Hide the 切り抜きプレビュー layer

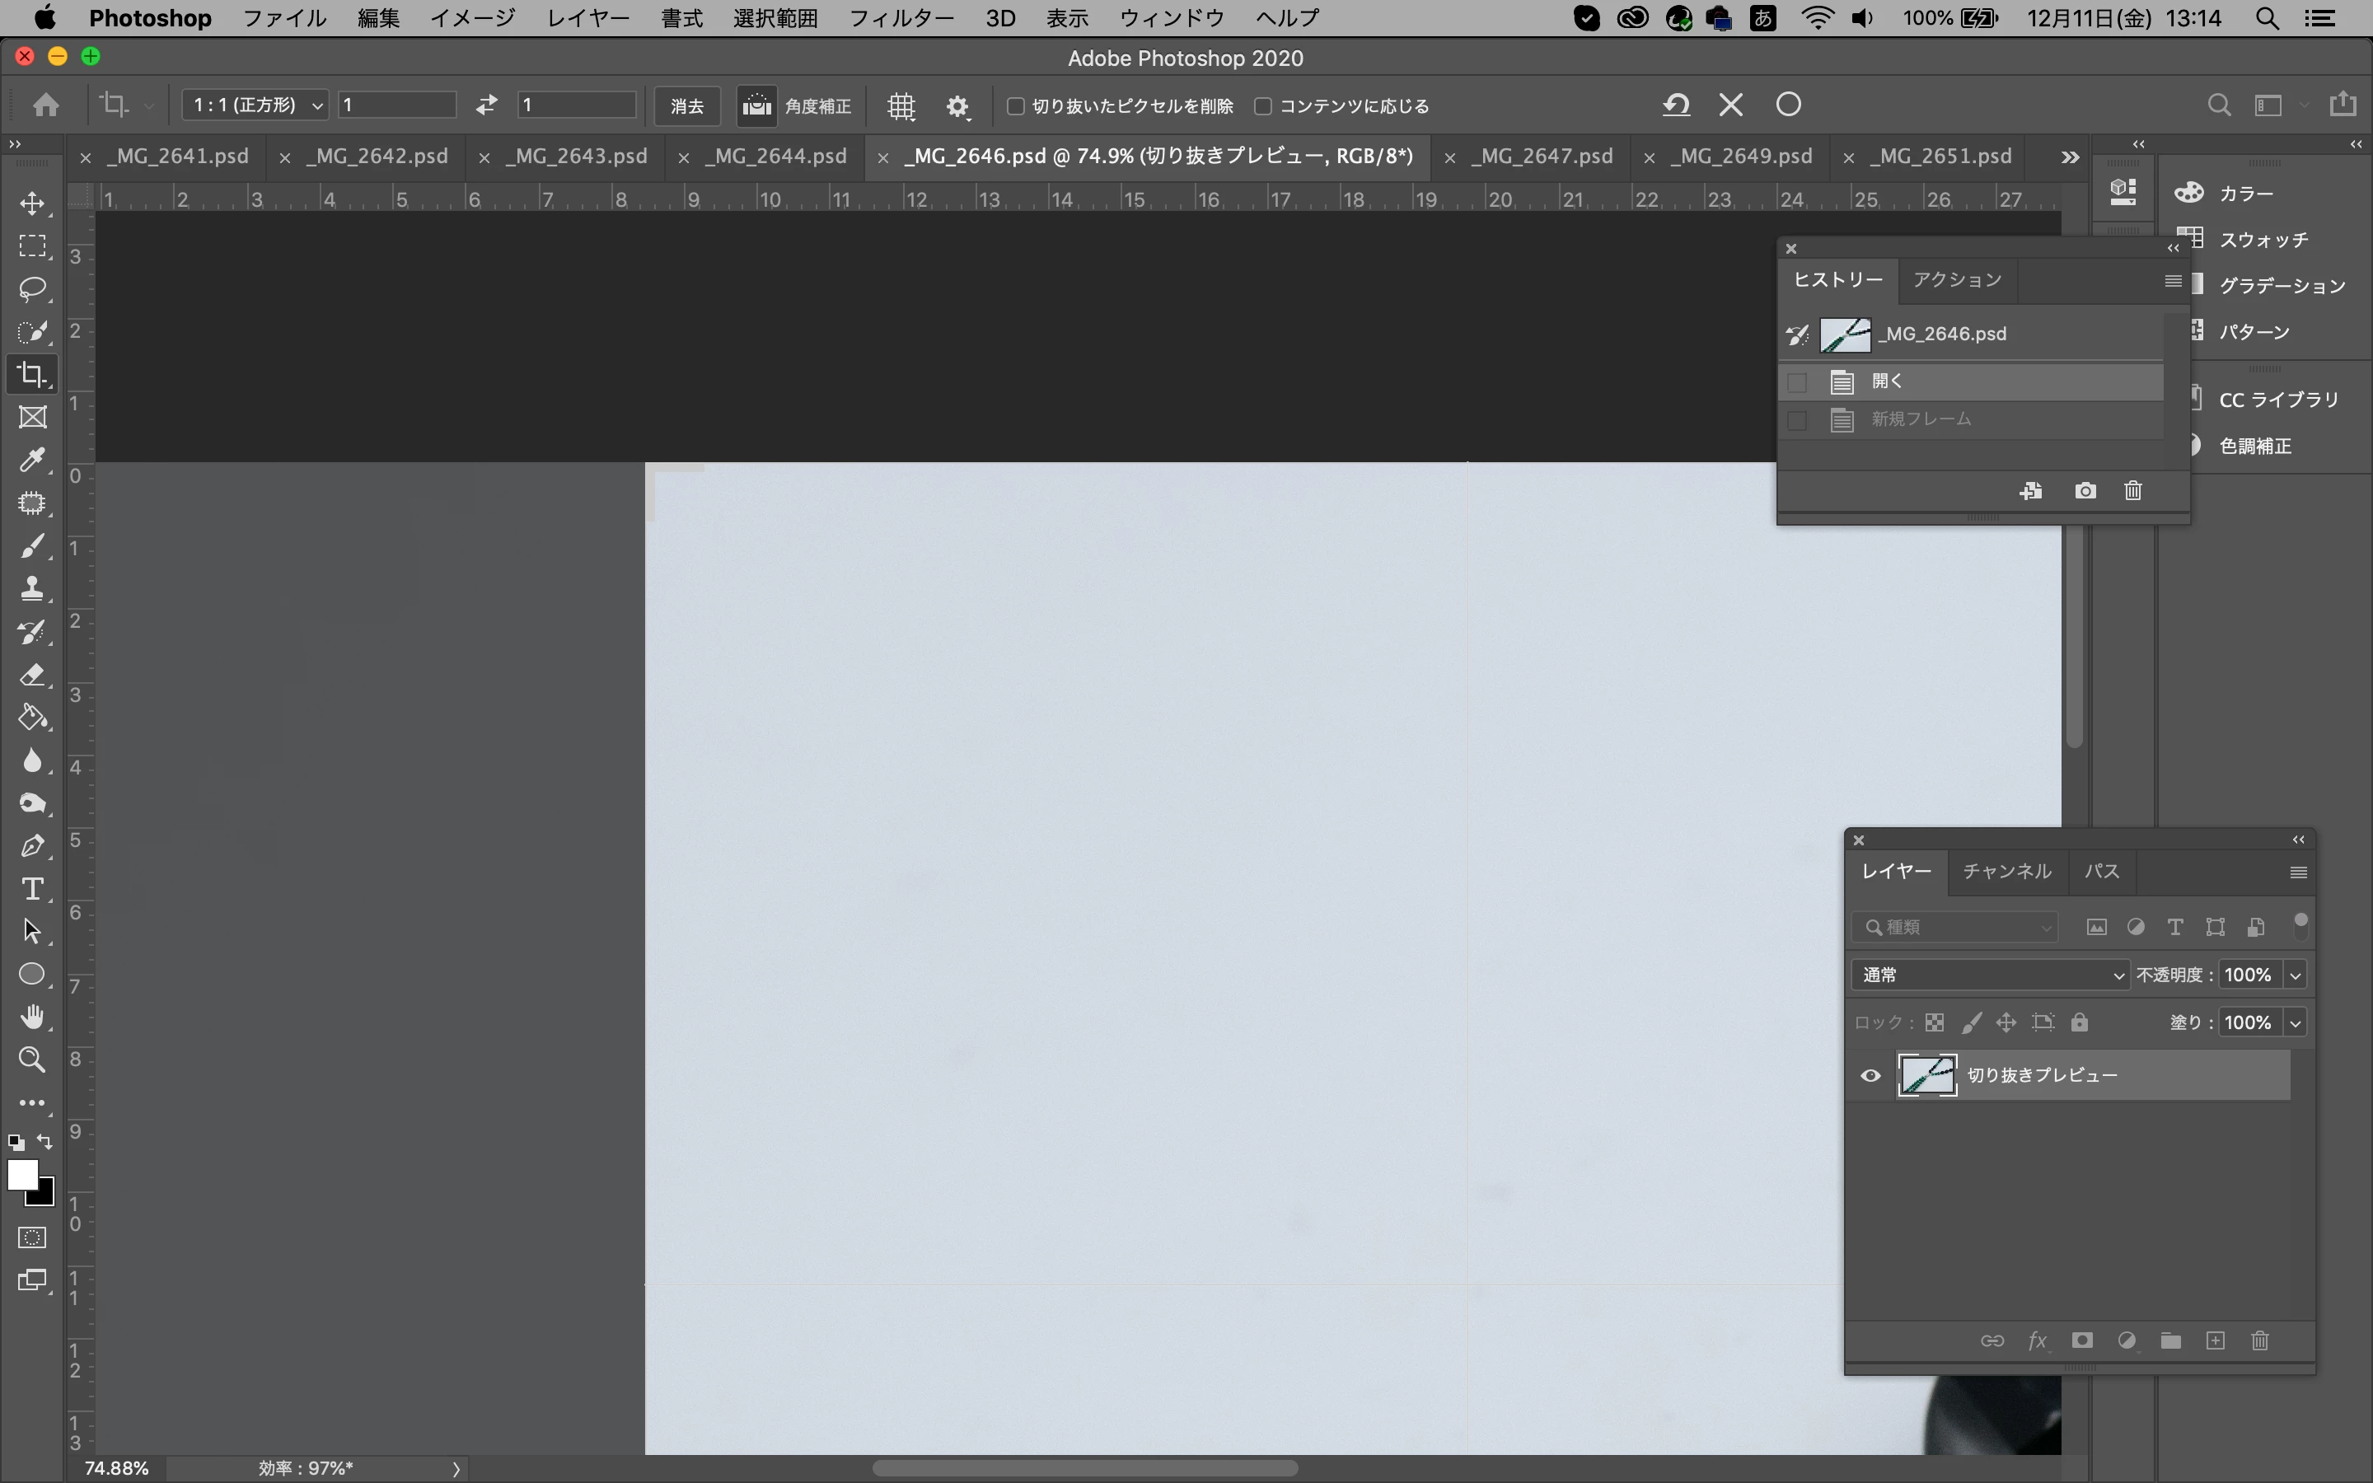[1870, 1076]
